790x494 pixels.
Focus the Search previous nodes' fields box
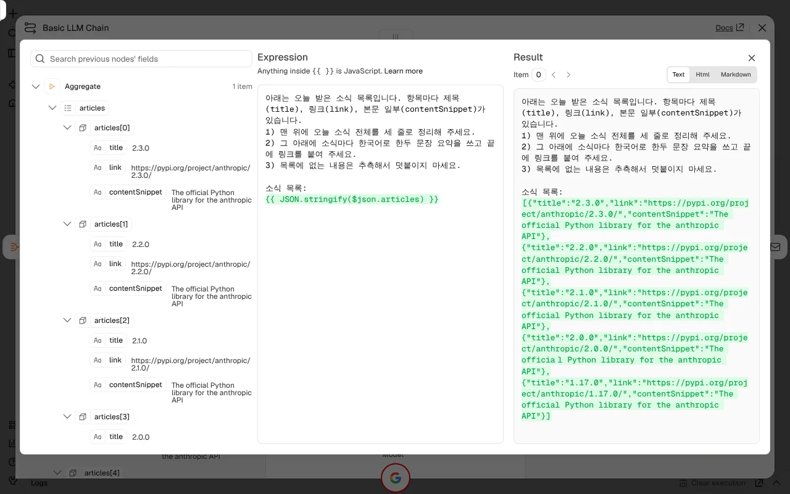coord(141,59)
